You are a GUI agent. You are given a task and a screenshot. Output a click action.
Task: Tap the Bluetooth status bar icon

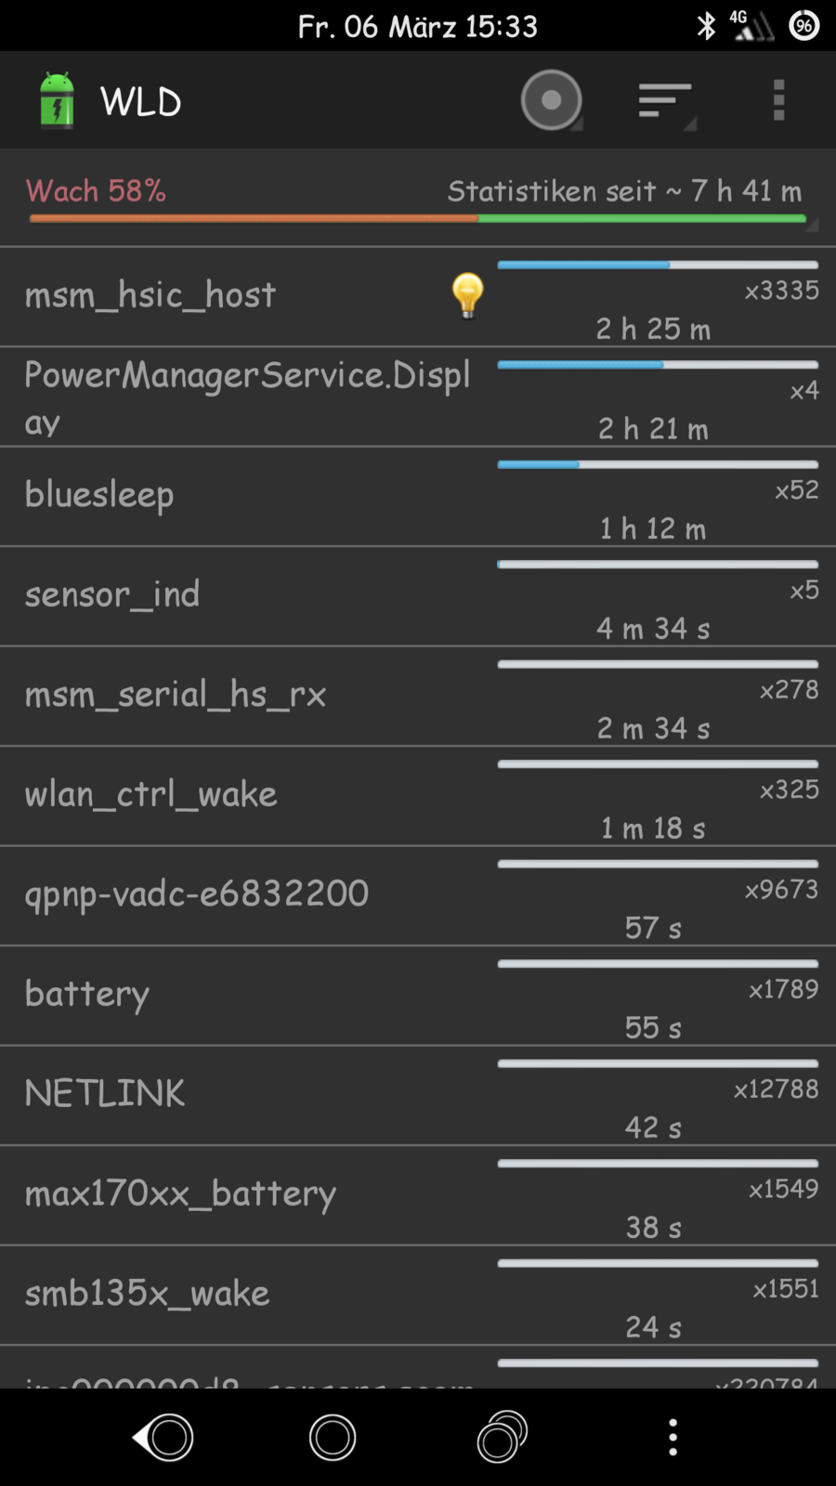point(706,26)
